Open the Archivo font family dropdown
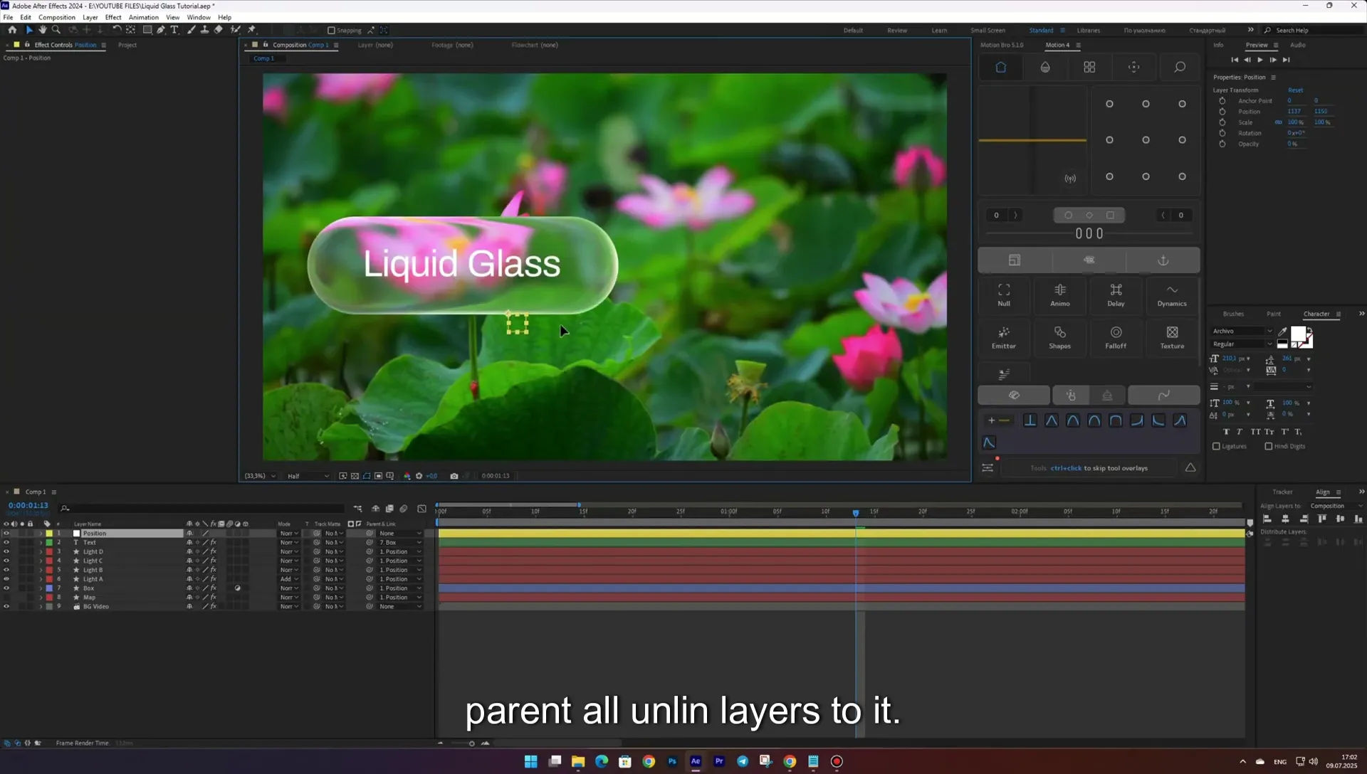Screen dimensions: 1367x774 (1242, 332)
